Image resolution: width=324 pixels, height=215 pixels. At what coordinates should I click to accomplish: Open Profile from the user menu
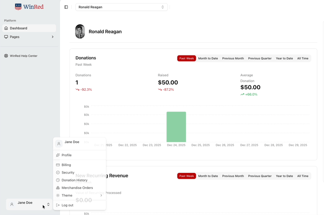tap(67, 155)
